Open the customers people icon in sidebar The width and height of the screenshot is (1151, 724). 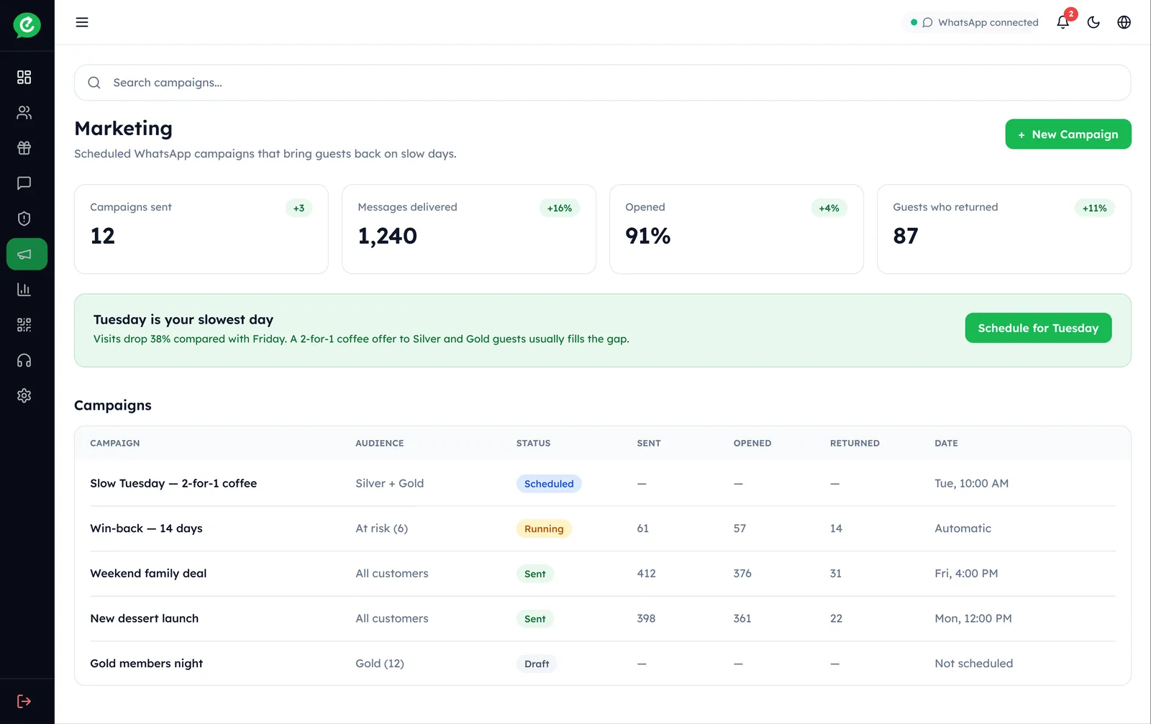tap(24, 112)
